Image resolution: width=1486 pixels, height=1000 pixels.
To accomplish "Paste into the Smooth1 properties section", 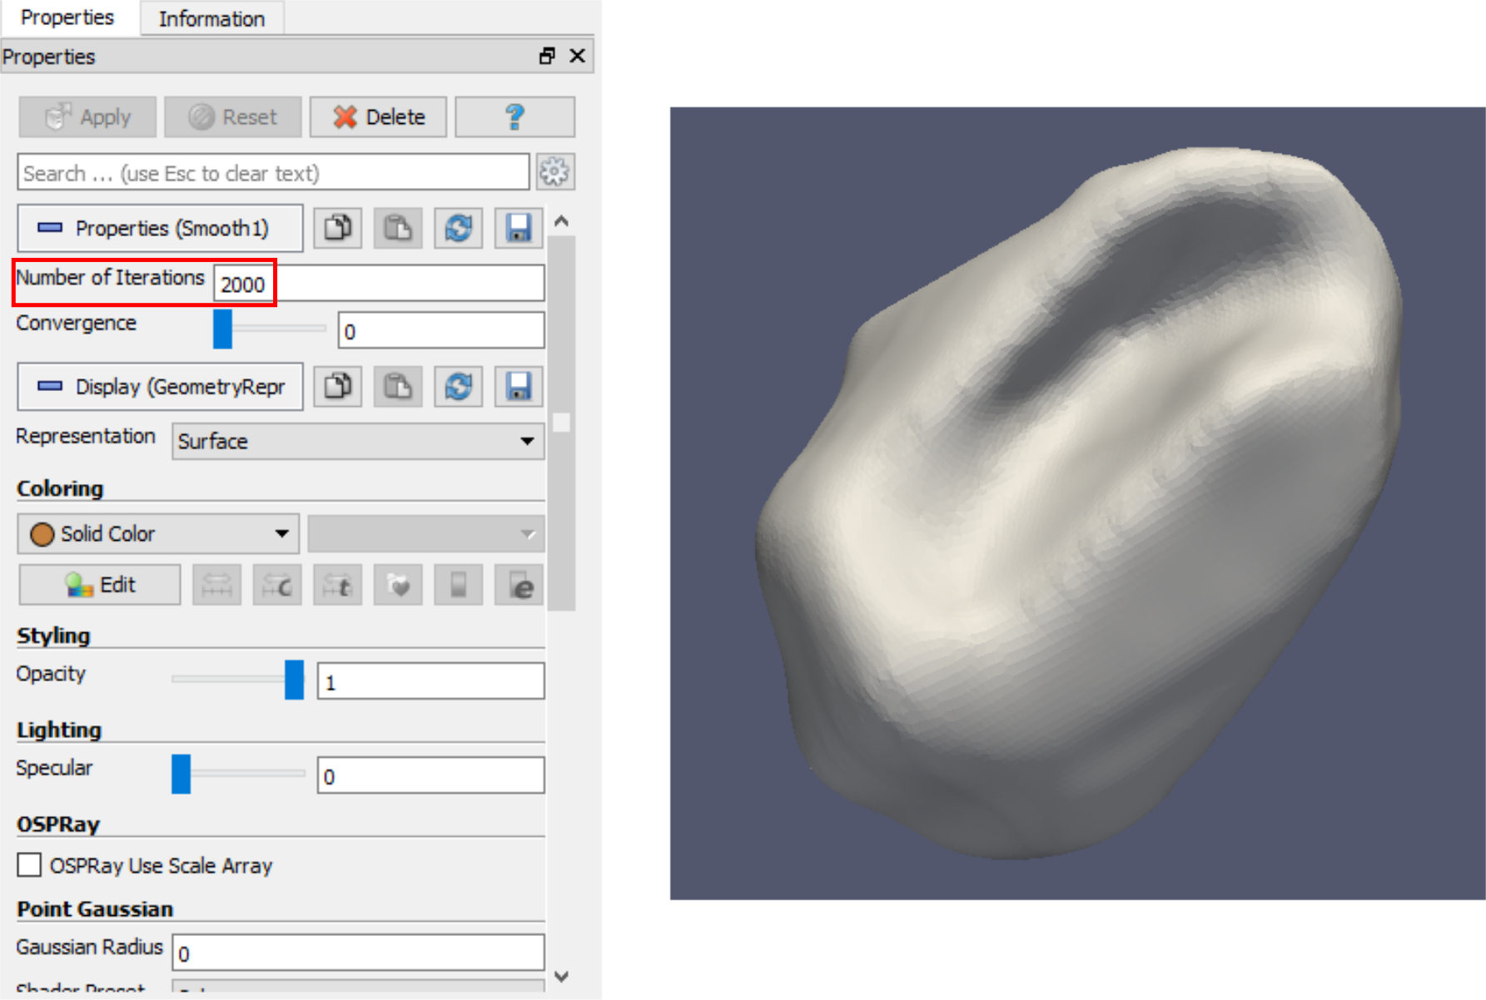I will pos(397,228).
